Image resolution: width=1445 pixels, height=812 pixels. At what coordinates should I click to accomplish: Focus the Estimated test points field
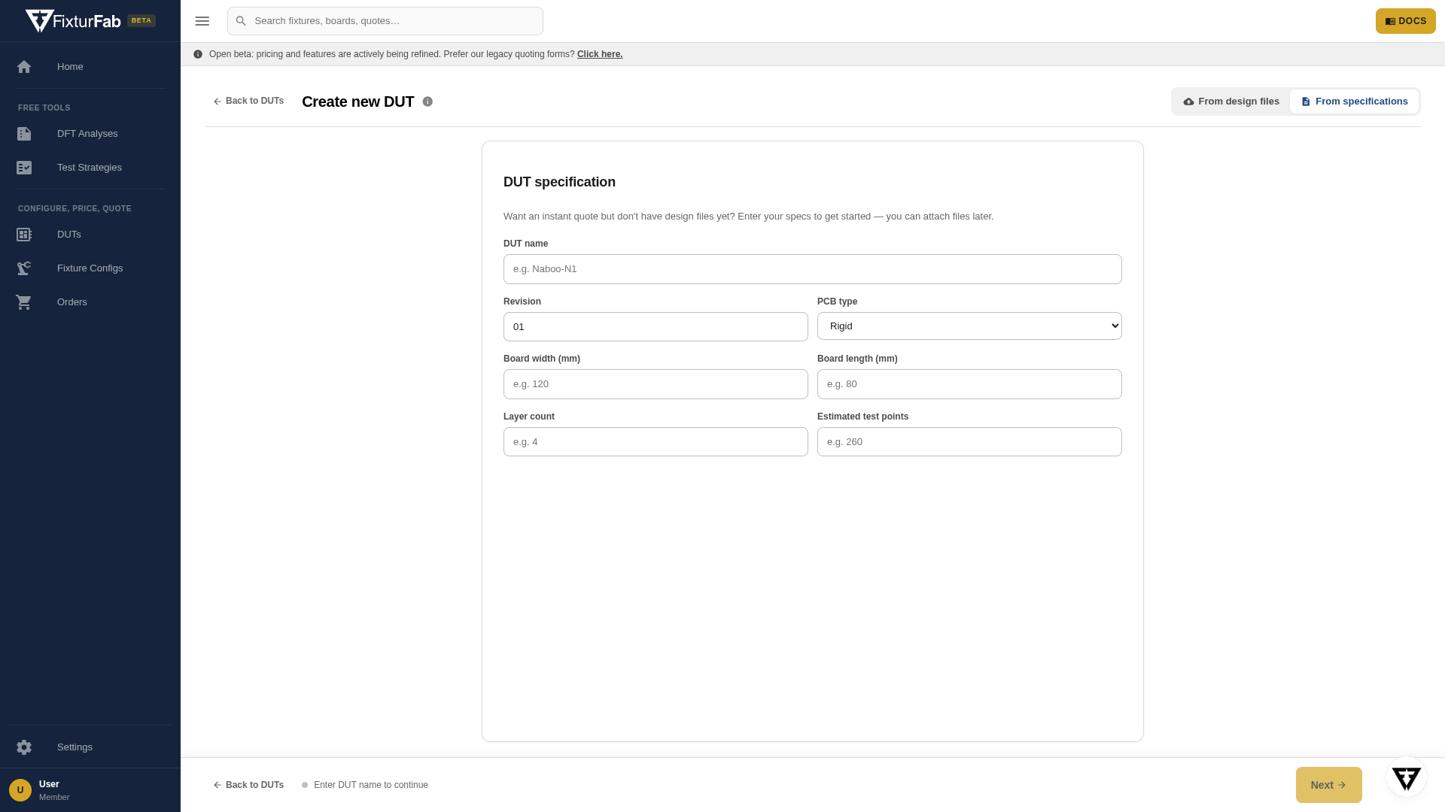click(x=969, y=442)
